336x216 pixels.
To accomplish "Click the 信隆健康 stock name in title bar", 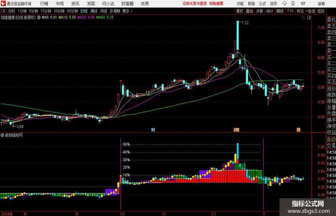I will [x=216, y=4].
